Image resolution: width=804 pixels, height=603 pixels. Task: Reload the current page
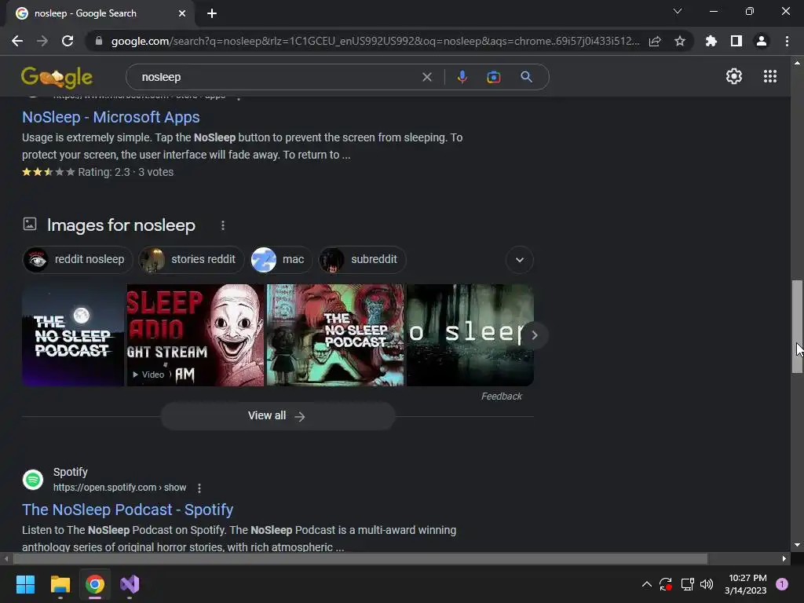pos(68,41)
